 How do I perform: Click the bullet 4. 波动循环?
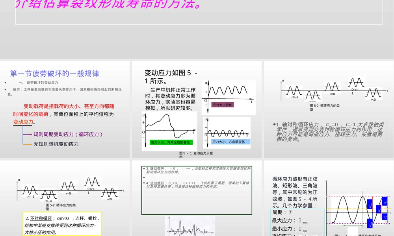click(x=197, y=185)
